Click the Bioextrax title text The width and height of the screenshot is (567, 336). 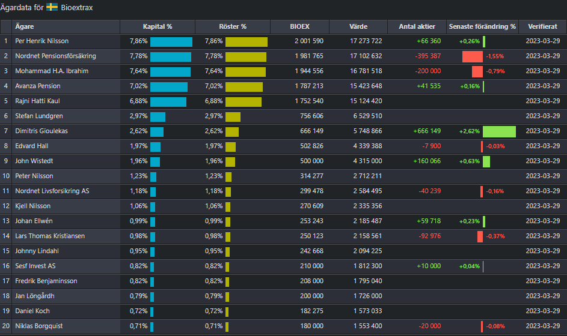[x=76, y=8]
